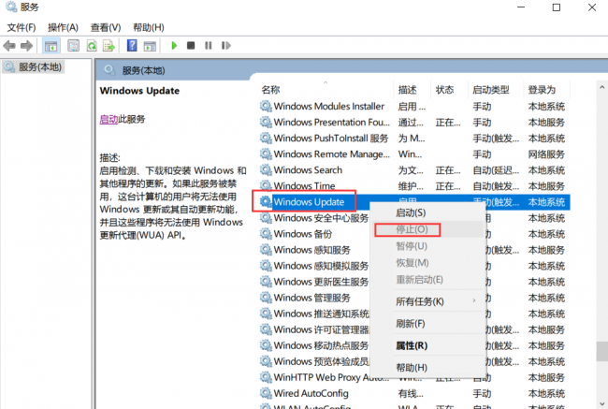
Task: Select the Windows Time service
Action: pos(414,186)
